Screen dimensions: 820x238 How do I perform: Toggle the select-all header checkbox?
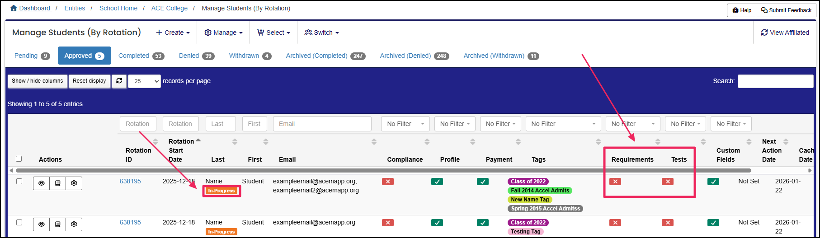[x=19, y=159]
